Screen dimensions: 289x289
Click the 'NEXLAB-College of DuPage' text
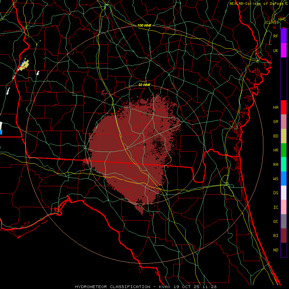tap(256, 4)
